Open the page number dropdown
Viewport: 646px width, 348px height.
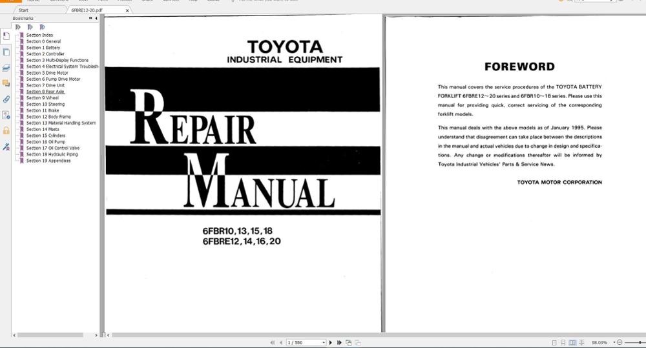[324, 343]
